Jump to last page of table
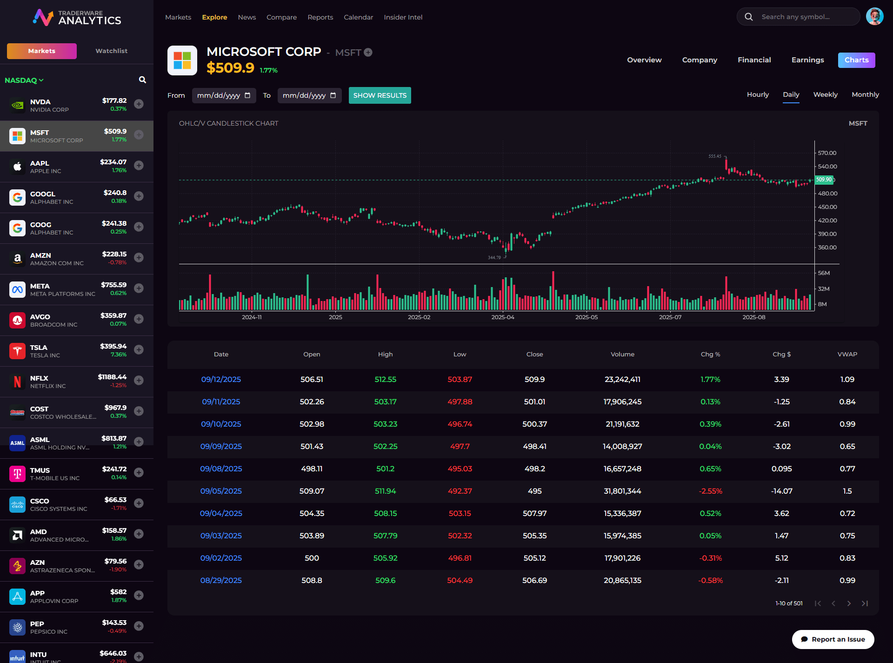Screen dimensions: 893x663 tap(865, 603)
